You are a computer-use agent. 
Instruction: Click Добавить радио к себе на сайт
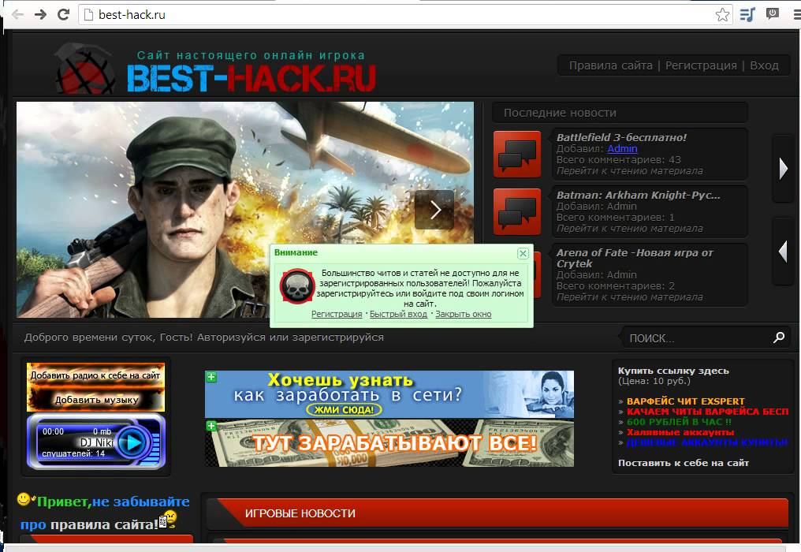95,375
